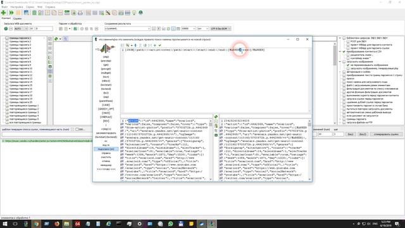Viewport: 405px width, 228px height.
Task: Click the green refresh icon above center pane
Action: [56, 39]
